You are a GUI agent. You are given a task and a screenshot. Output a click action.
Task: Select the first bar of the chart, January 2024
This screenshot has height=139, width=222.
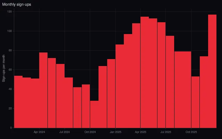coord(18,102)
